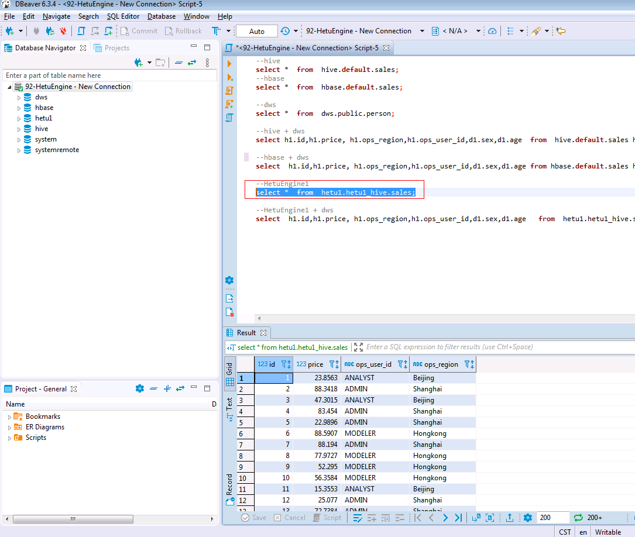Click the Link with editor arrows icon
This screenshot has width=635, height=537.
pyautogui.click(x=192, y=63)
